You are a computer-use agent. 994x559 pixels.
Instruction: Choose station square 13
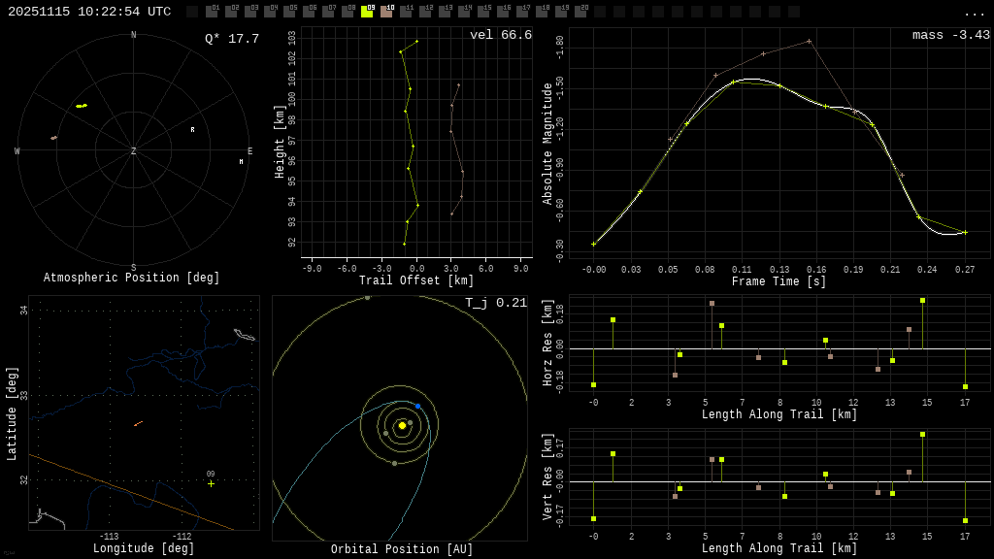click(x=445, y=12)
